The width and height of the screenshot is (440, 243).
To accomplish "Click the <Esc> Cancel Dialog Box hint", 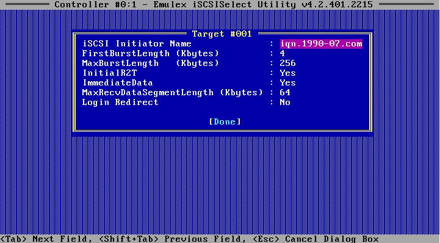I will [x=316, y=239].
